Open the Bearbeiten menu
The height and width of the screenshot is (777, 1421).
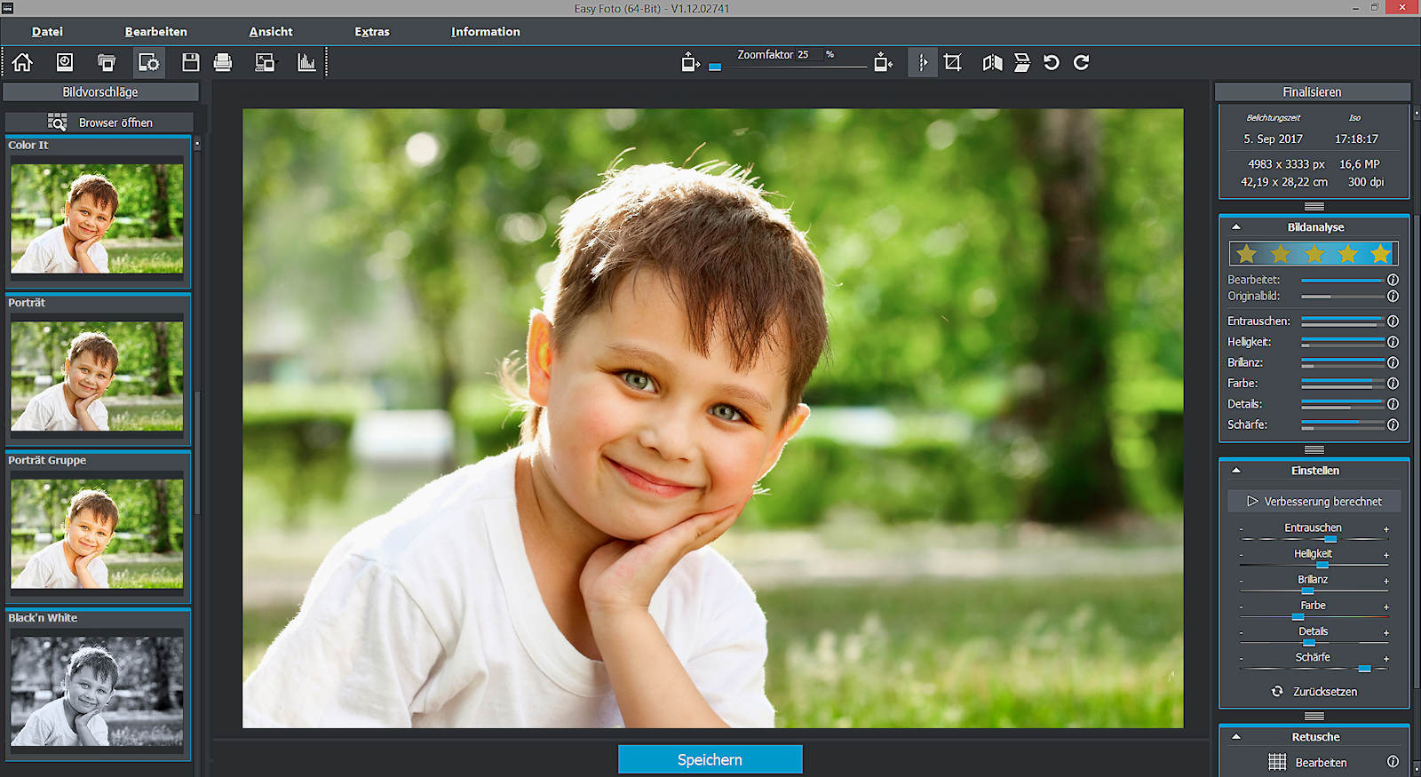155,32
